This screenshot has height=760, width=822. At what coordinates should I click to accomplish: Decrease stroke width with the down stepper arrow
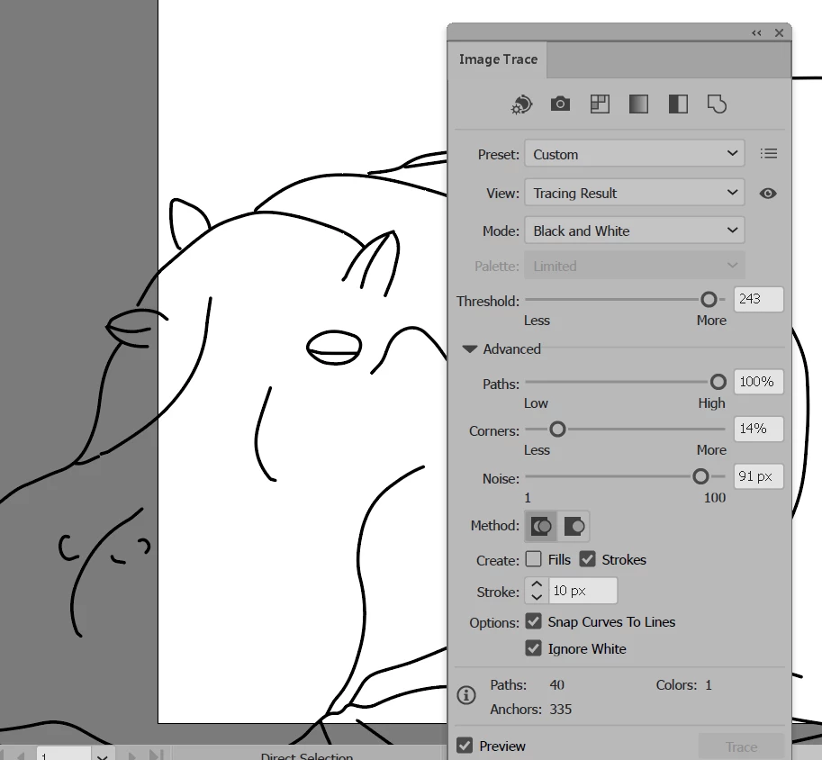click(537, 597)
